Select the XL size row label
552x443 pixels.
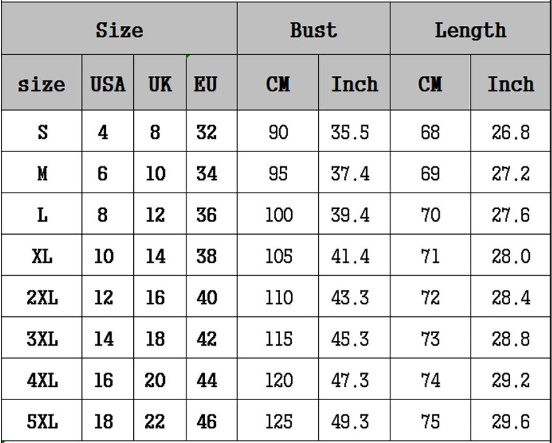click(42, 256)
